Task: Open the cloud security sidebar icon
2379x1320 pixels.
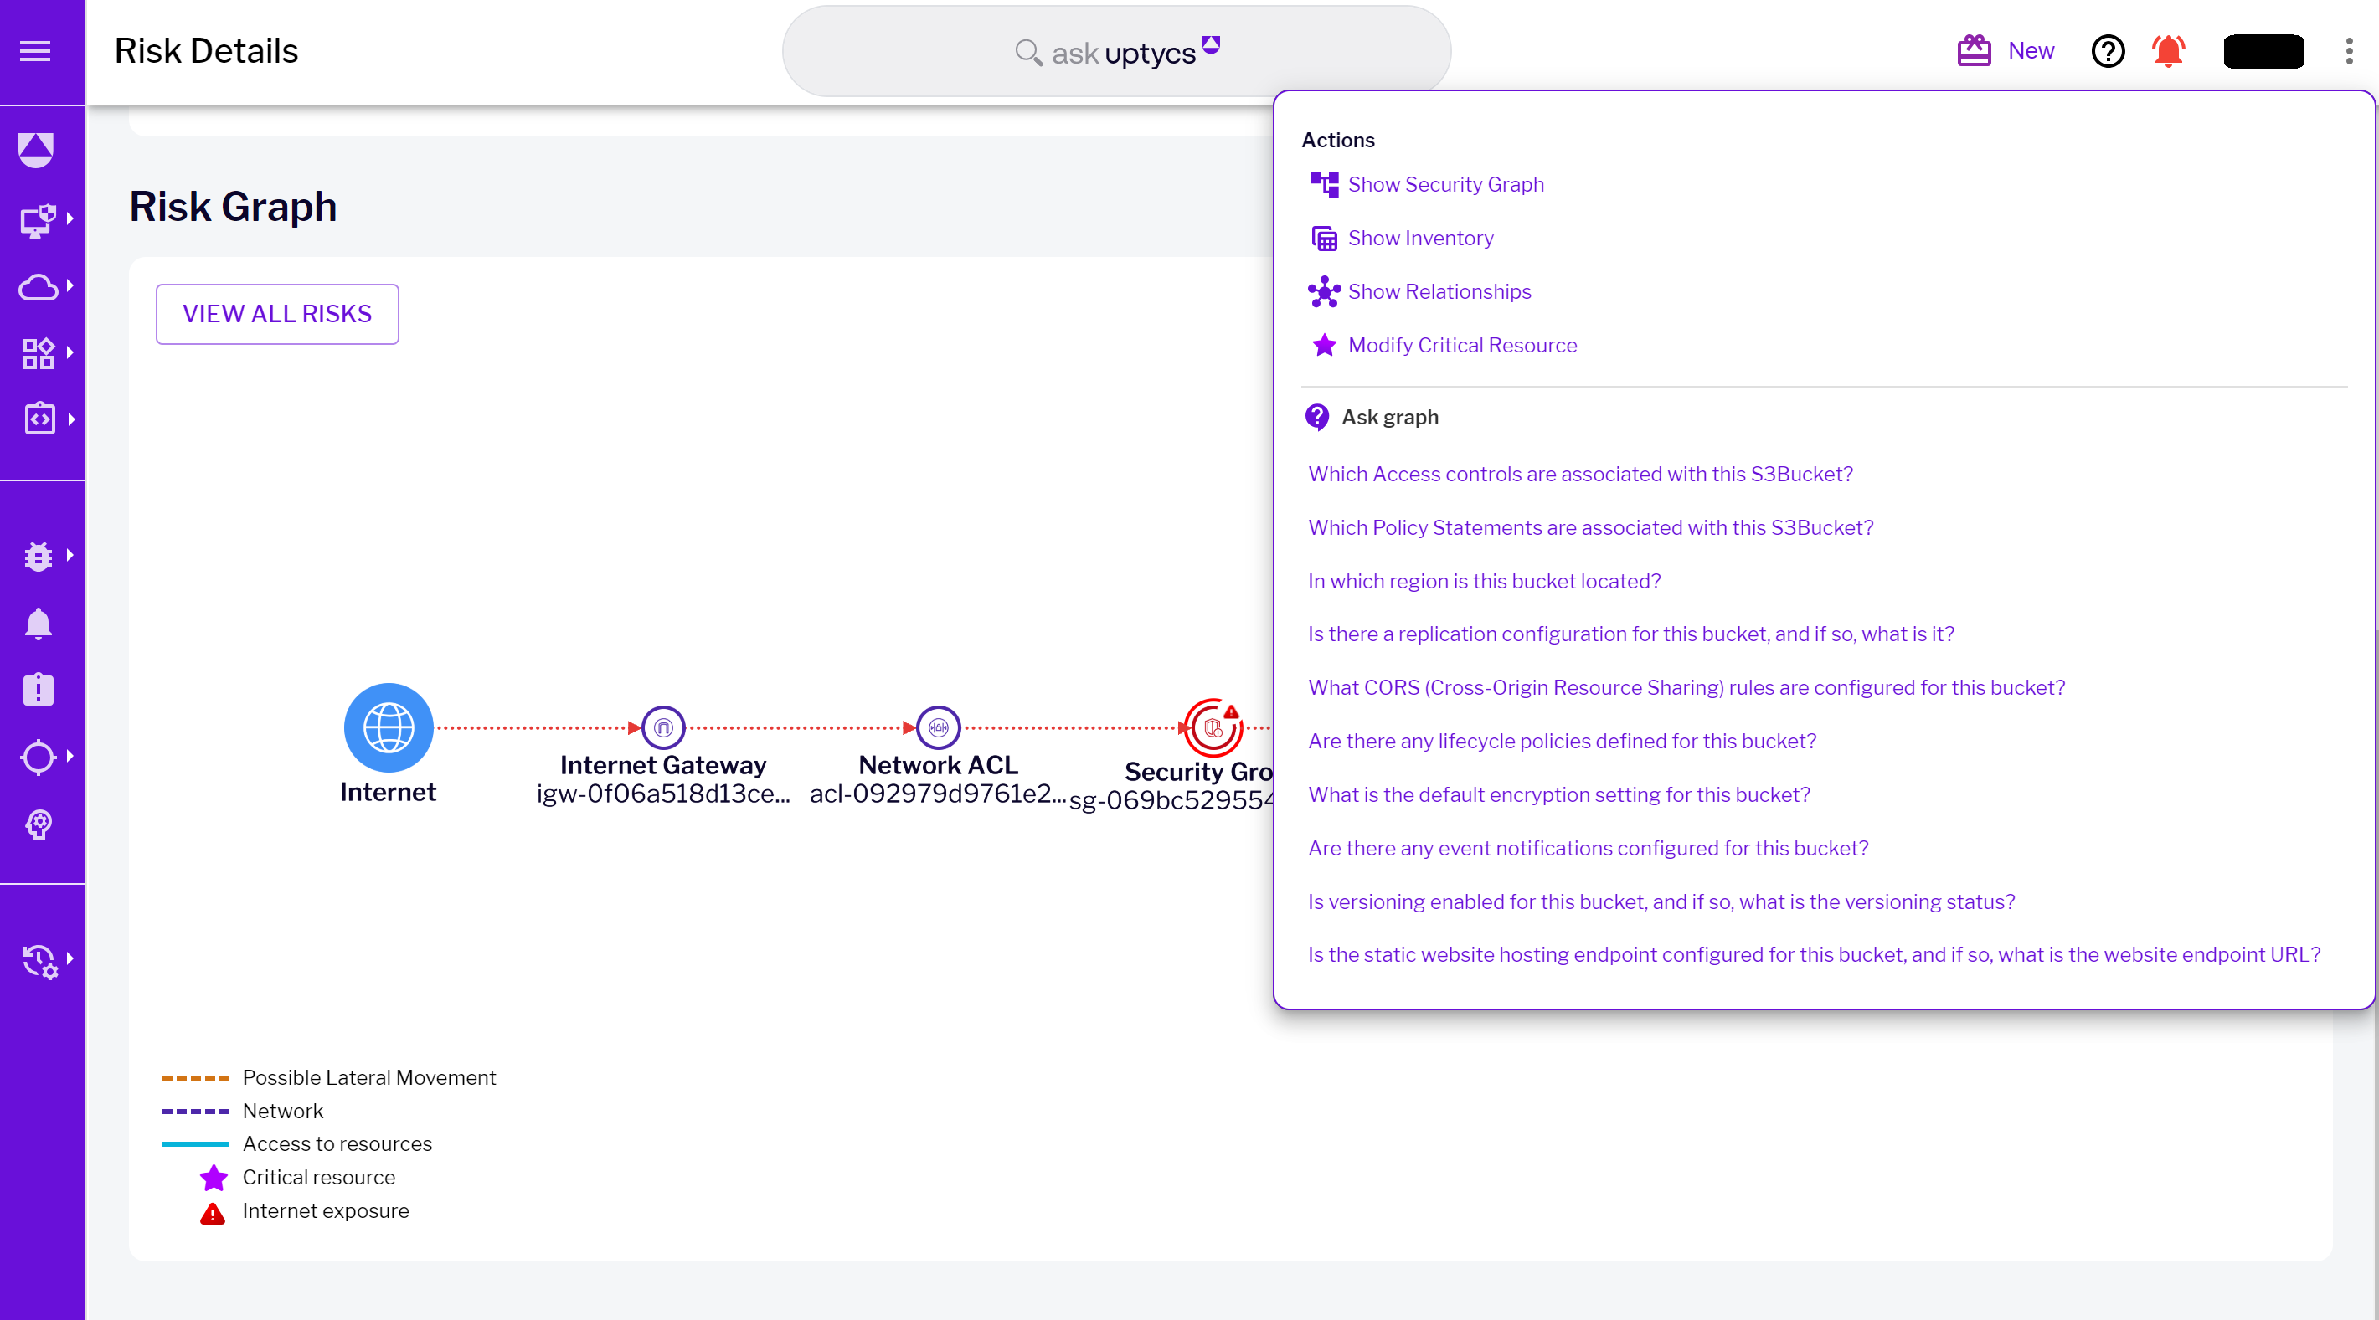Action: tap(37, 287)
